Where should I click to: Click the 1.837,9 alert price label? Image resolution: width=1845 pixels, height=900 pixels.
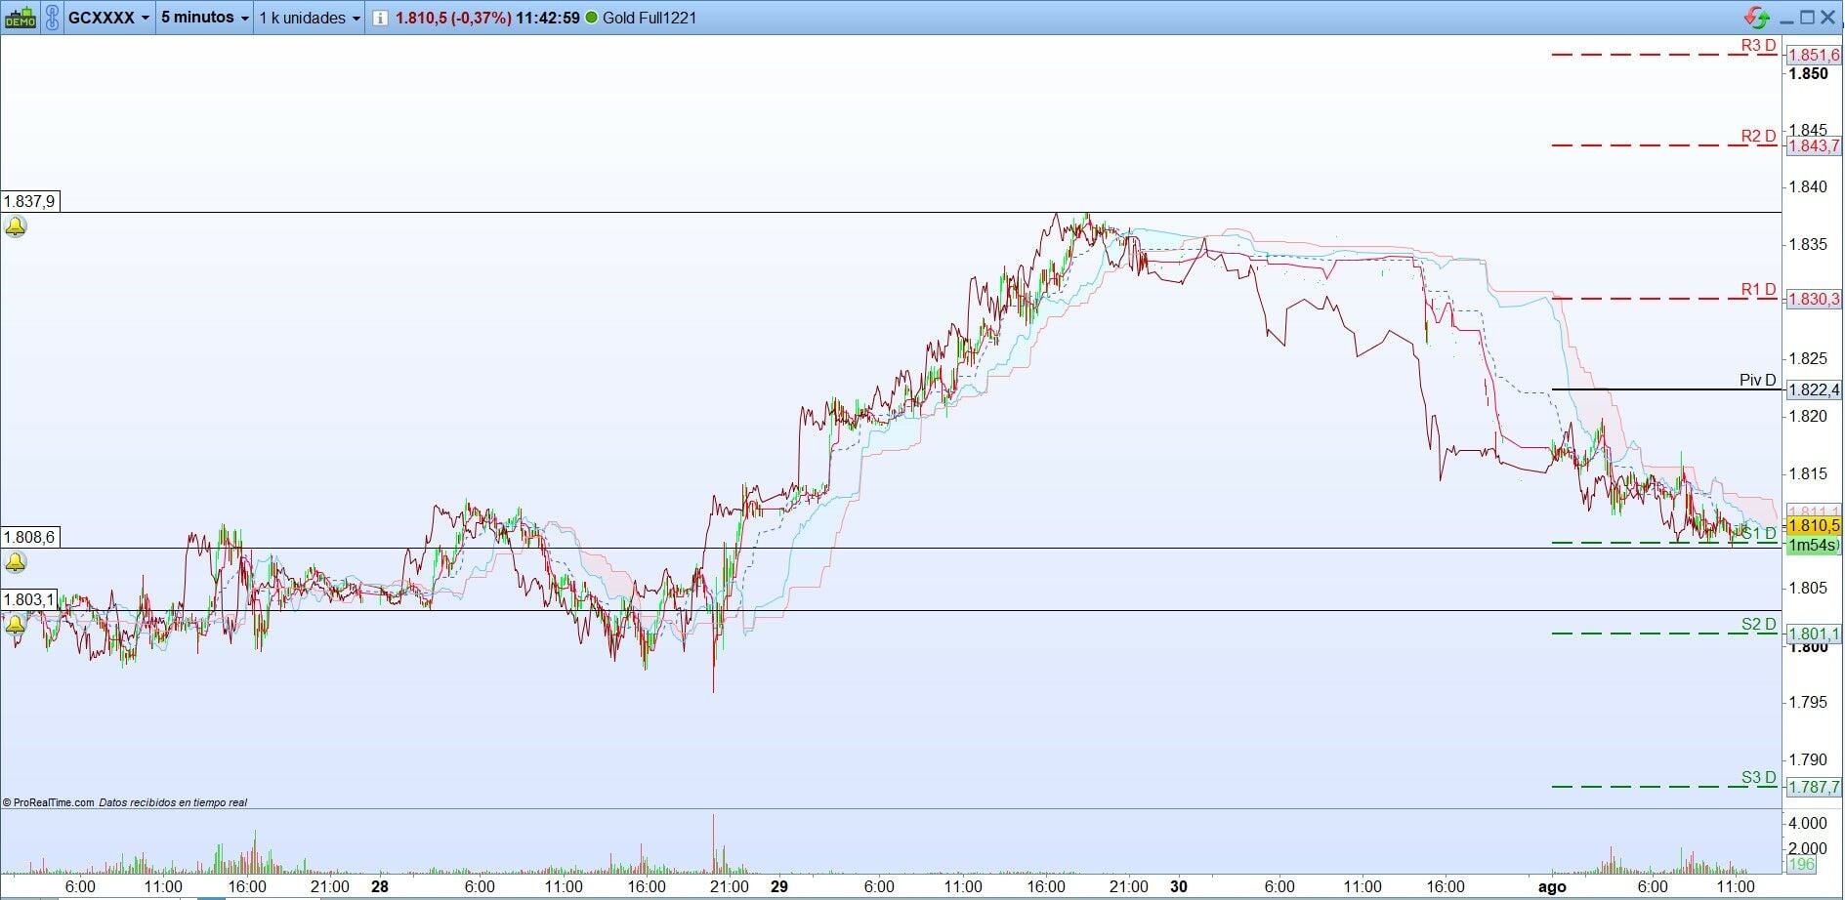29,201
